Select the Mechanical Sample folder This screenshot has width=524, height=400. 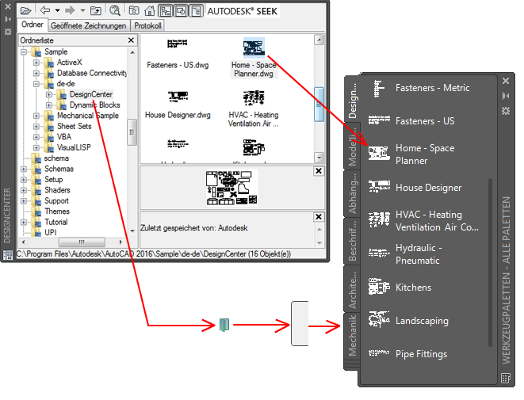(88, 116)
